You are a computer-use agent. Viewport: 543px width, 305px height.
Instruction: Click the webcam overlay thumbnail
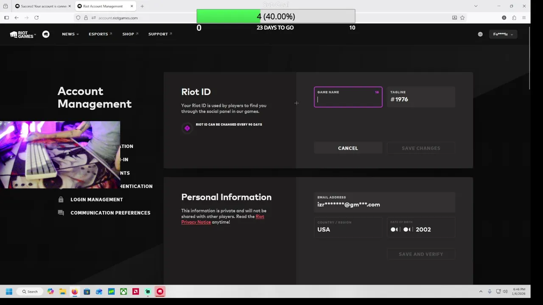60,155
